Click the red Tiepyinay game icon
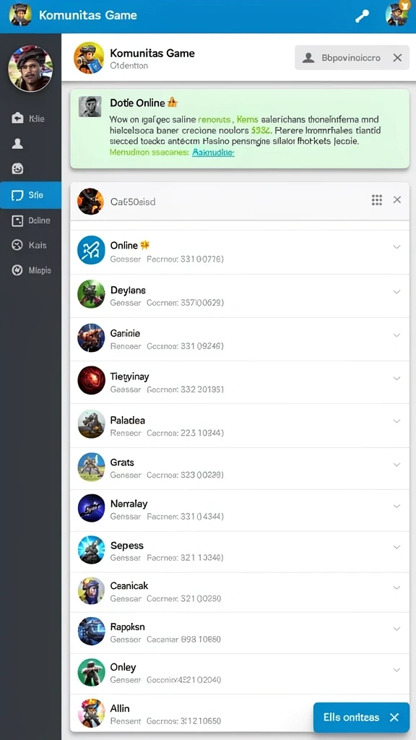 pos(91,380)
